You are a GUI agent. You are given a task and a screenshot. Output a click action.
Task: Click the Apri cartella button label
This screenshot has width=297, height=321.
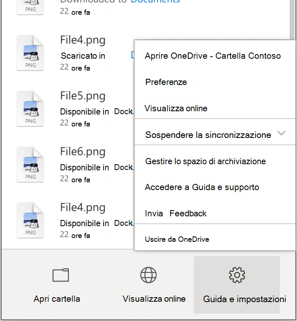[57, 299]
